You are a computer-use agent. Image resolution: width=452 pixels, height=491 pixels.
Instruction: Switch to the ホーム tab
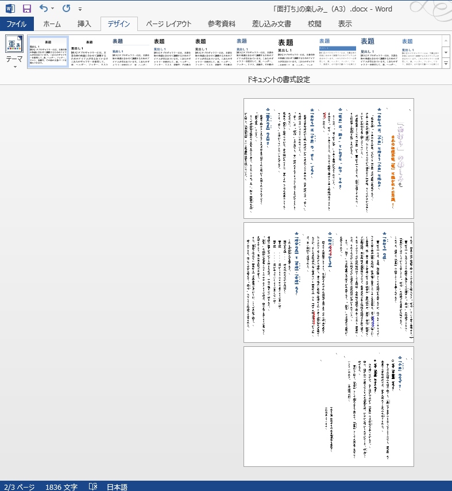[x=52, y=24]
